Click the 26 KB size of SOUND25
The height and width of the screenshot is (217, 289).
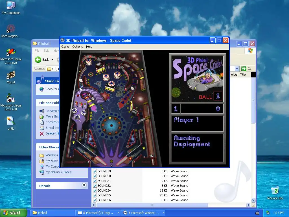[164, 195]
